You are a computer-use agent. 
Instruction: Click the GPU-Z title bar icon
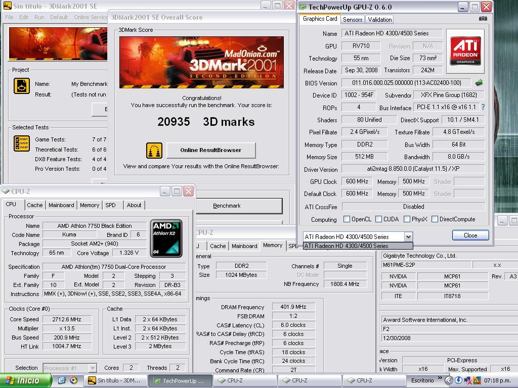[x=303, y=7]
